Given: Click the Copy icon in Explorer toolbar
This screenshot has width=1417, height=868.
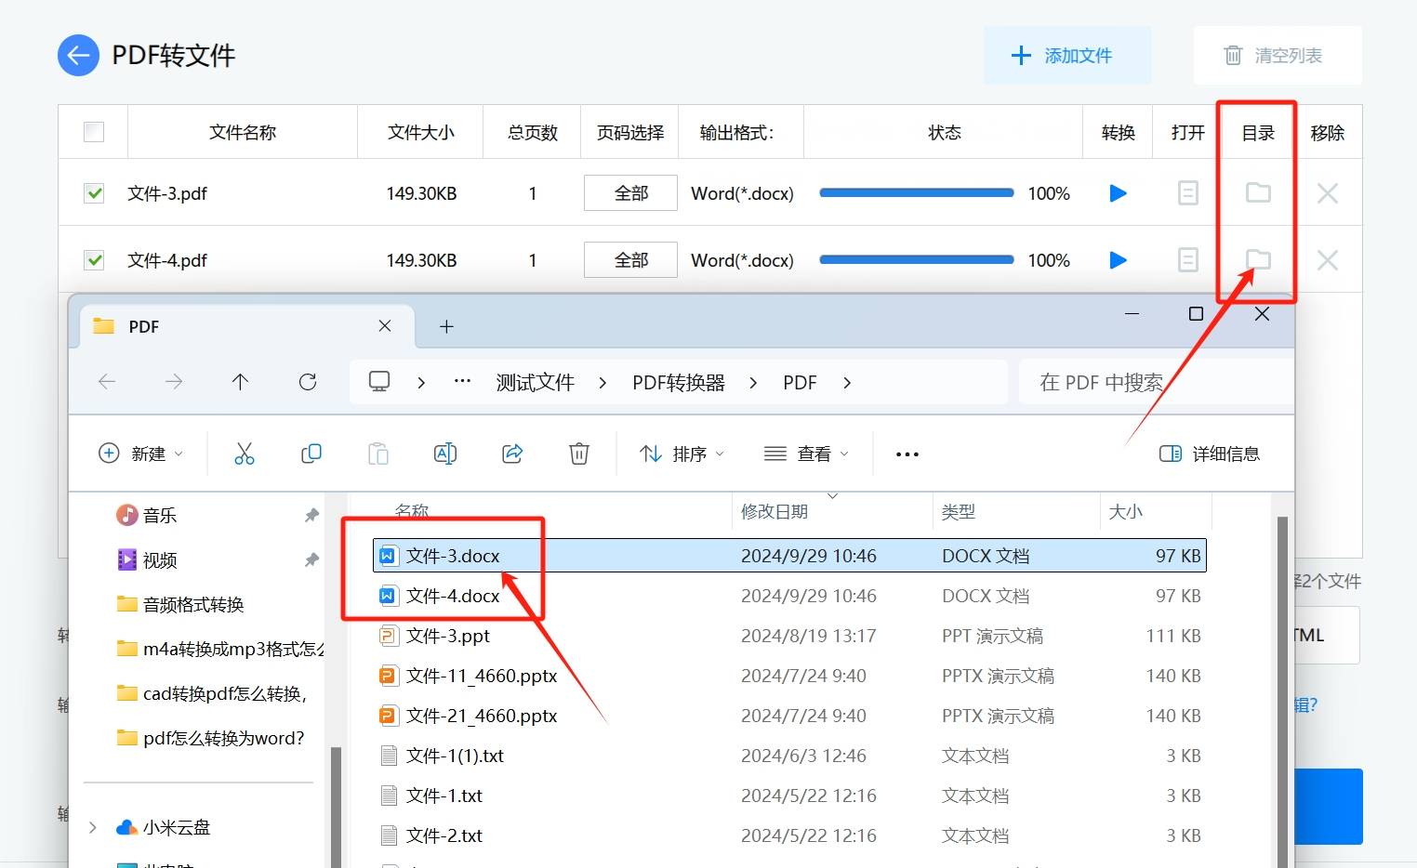Looking at the screenshot, I should (311, 454).
